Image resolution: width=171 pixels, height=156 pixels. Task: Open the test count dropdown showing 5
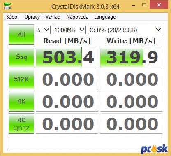point(43,30)
